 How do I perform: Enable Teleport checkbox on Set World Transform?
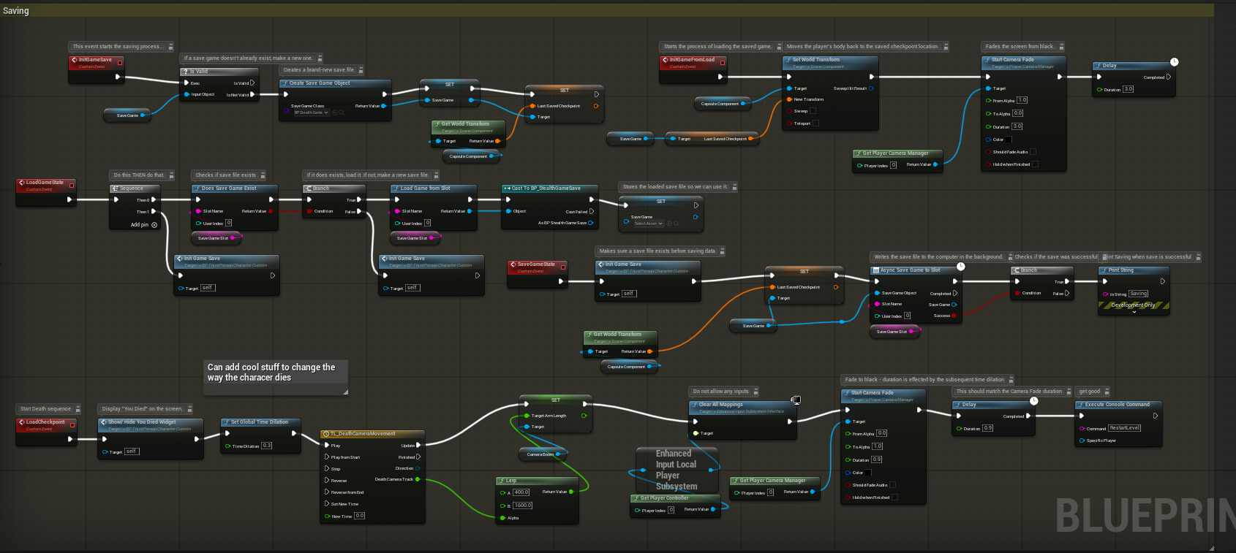tap(815, 123)
